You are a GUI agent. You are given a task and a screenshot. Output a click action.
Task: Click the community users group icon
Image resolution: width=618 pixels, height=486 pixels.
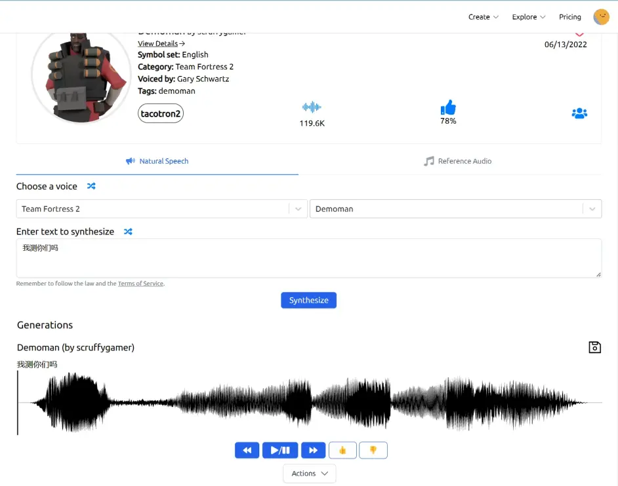tap(579, 113)
